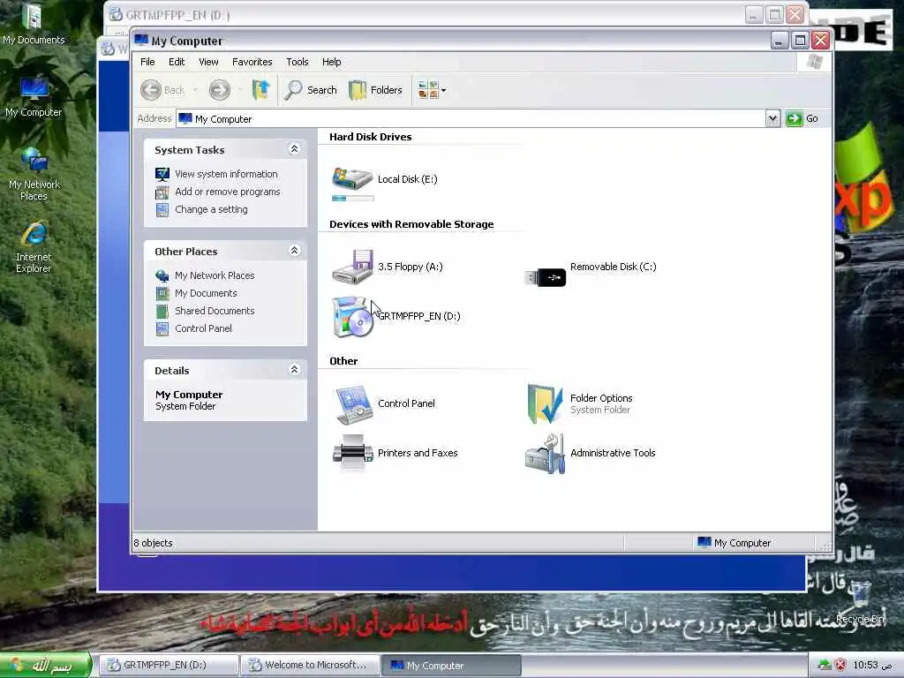The width and height of the screenshot is (904, 678).
Task: Click the Hard Disk Drives group header
Action: [370, 137]
